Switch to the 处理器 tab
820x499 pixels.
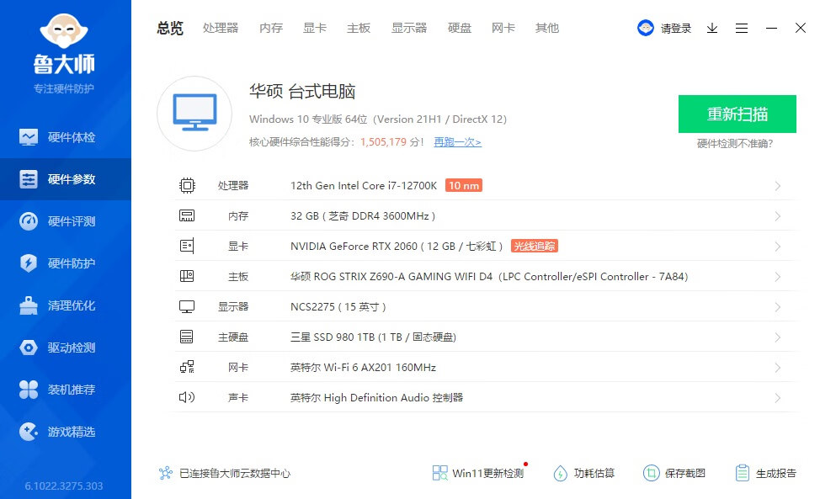tap(221, 29)
